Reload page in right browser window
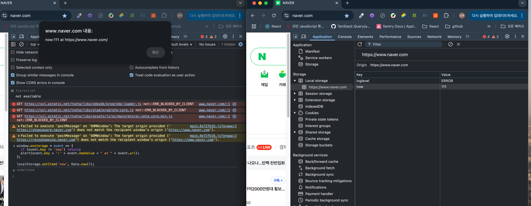Viewport: 531px width, 206px height. pyautogui.click(x=274, y=16)
